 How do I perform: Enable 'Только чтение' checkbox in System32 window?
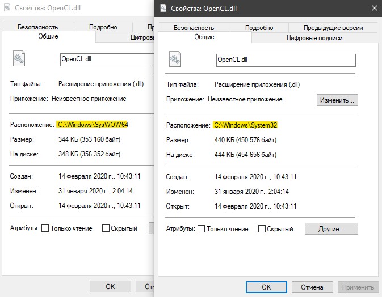(201, 228)
